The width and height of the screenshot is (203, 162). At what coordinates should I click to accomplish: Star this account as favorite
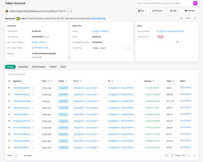pyautogui.click(x=181, y=18)
